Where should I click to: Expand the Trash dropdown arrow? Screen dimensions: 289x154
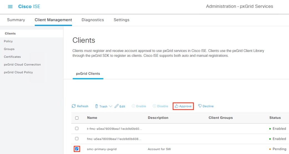point(110,106)
